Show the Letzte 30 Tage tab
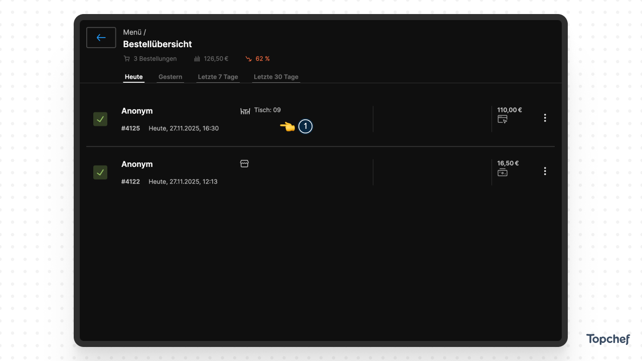Image resolution: width=642 pixels, height=361 pixels. click(276, 77)
